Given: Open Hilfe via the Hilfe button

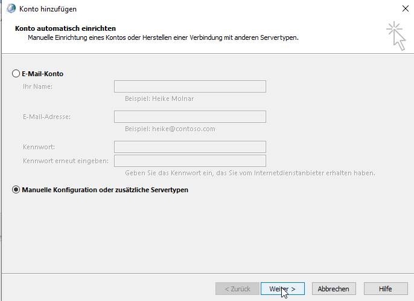Looking at the screenshot, I should [385, 289].
